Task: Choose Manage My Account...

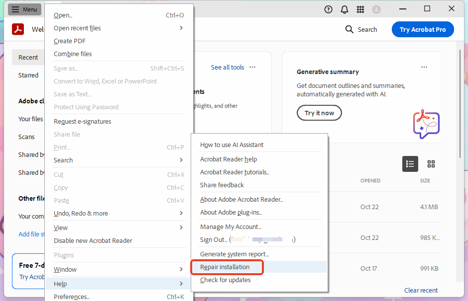Action: coord(259,227)
